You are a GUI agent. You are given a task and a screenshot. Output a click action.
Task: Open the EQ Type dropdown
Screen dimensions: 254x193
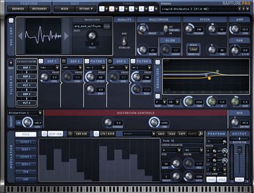(177, 102)
